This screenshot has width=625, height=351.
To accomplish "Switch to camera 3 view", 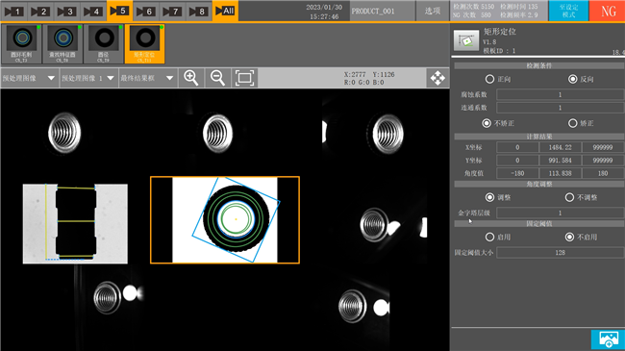I will (x=66, y=12).
